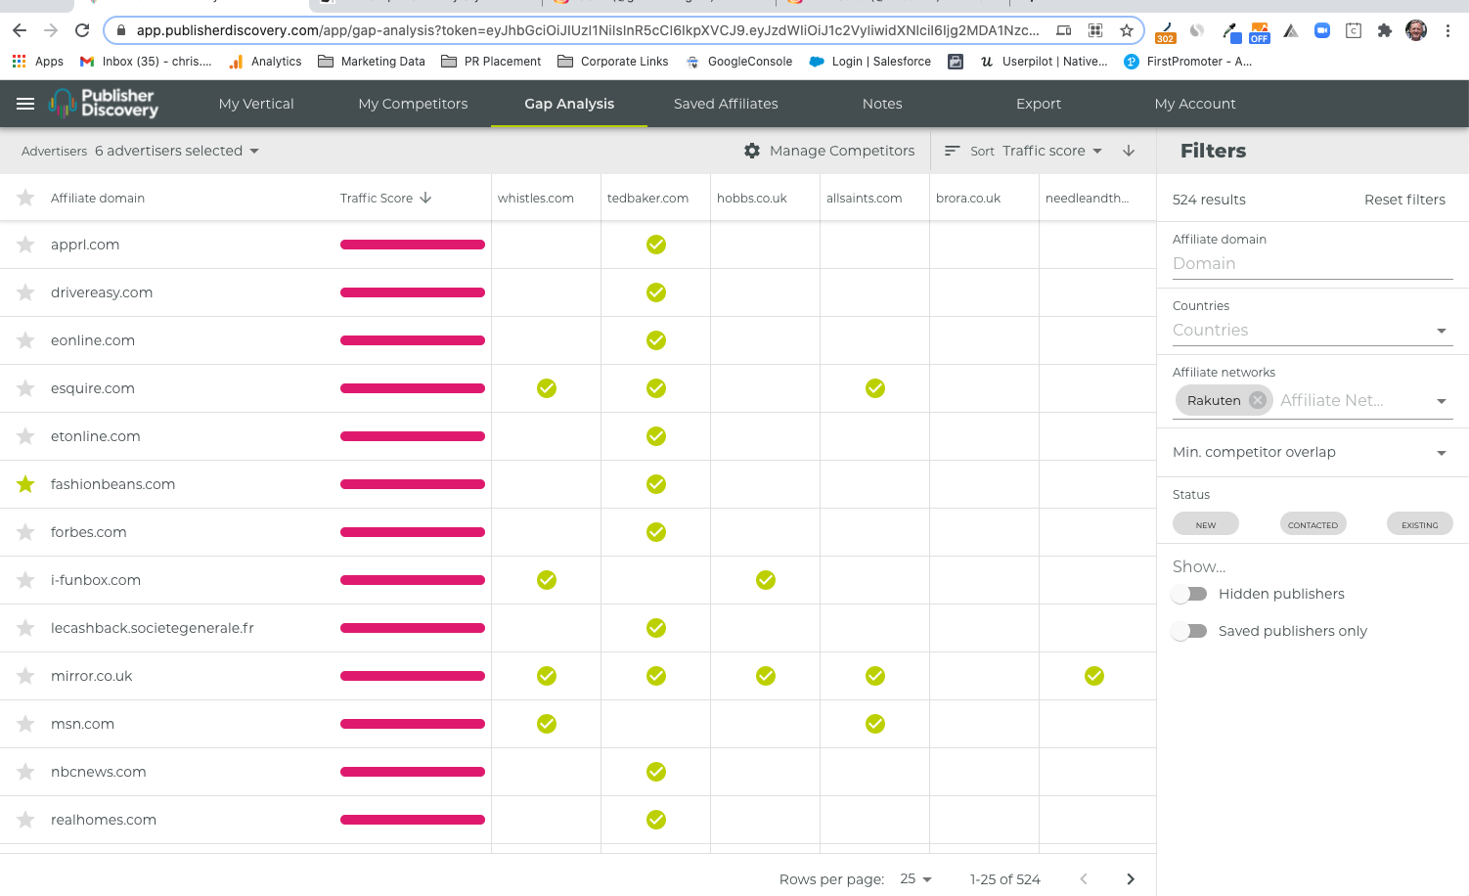Remove the Rakuten network filter chip
This screenshot has height=896, width=1469.
(x=1258, y=400)
